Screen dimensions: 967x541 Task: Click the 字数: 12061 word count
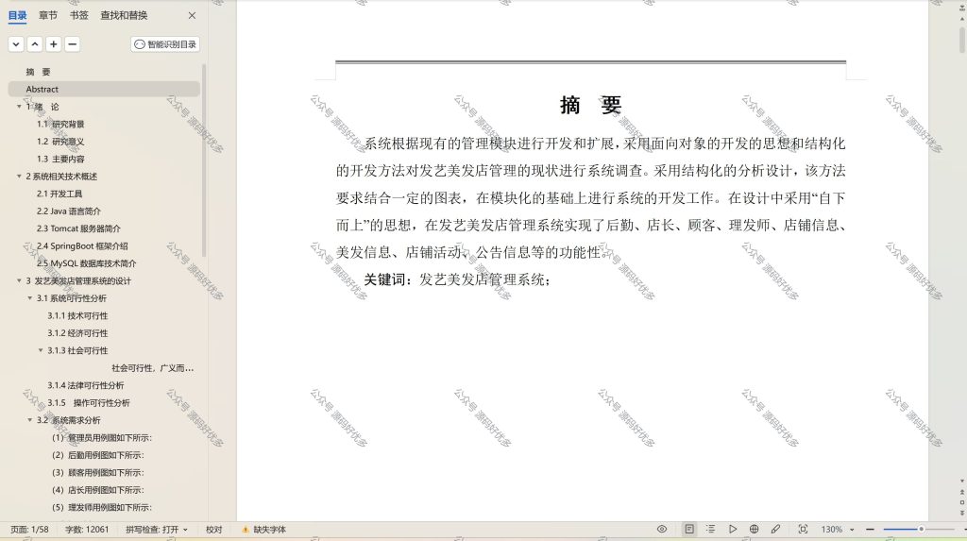pyautogui.click(x=87, y=530)
